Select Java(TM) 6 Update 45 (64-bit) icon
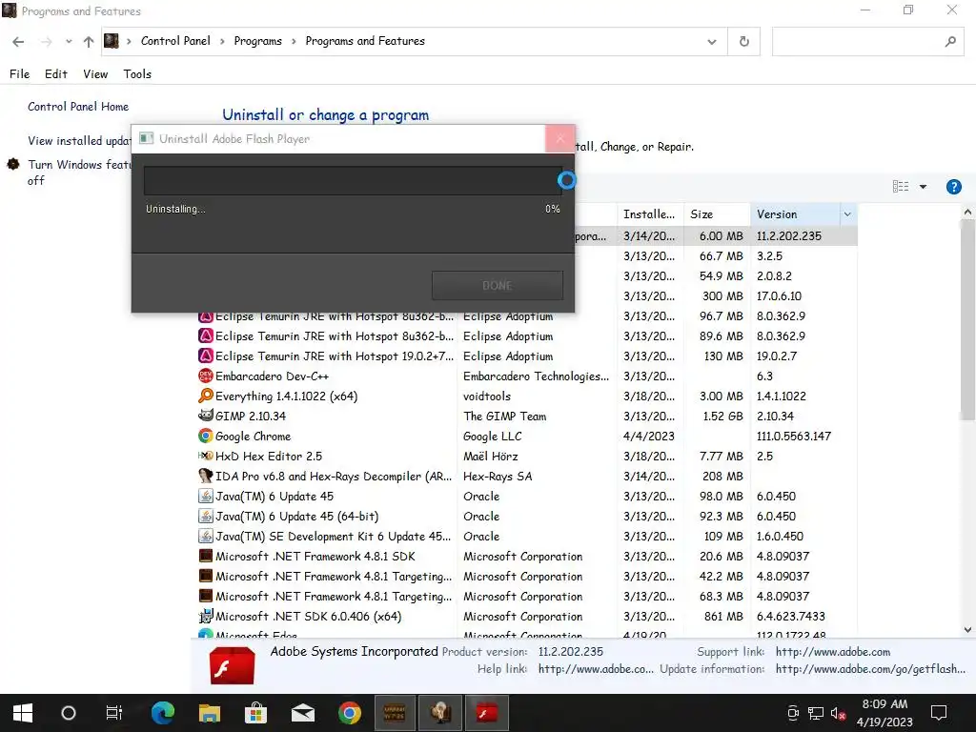 tap(206, 516)
